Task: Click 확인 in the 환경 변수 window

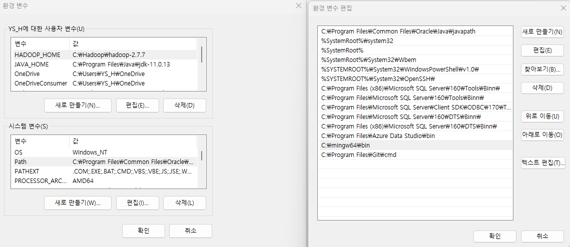Action: [x=144, y=230]
